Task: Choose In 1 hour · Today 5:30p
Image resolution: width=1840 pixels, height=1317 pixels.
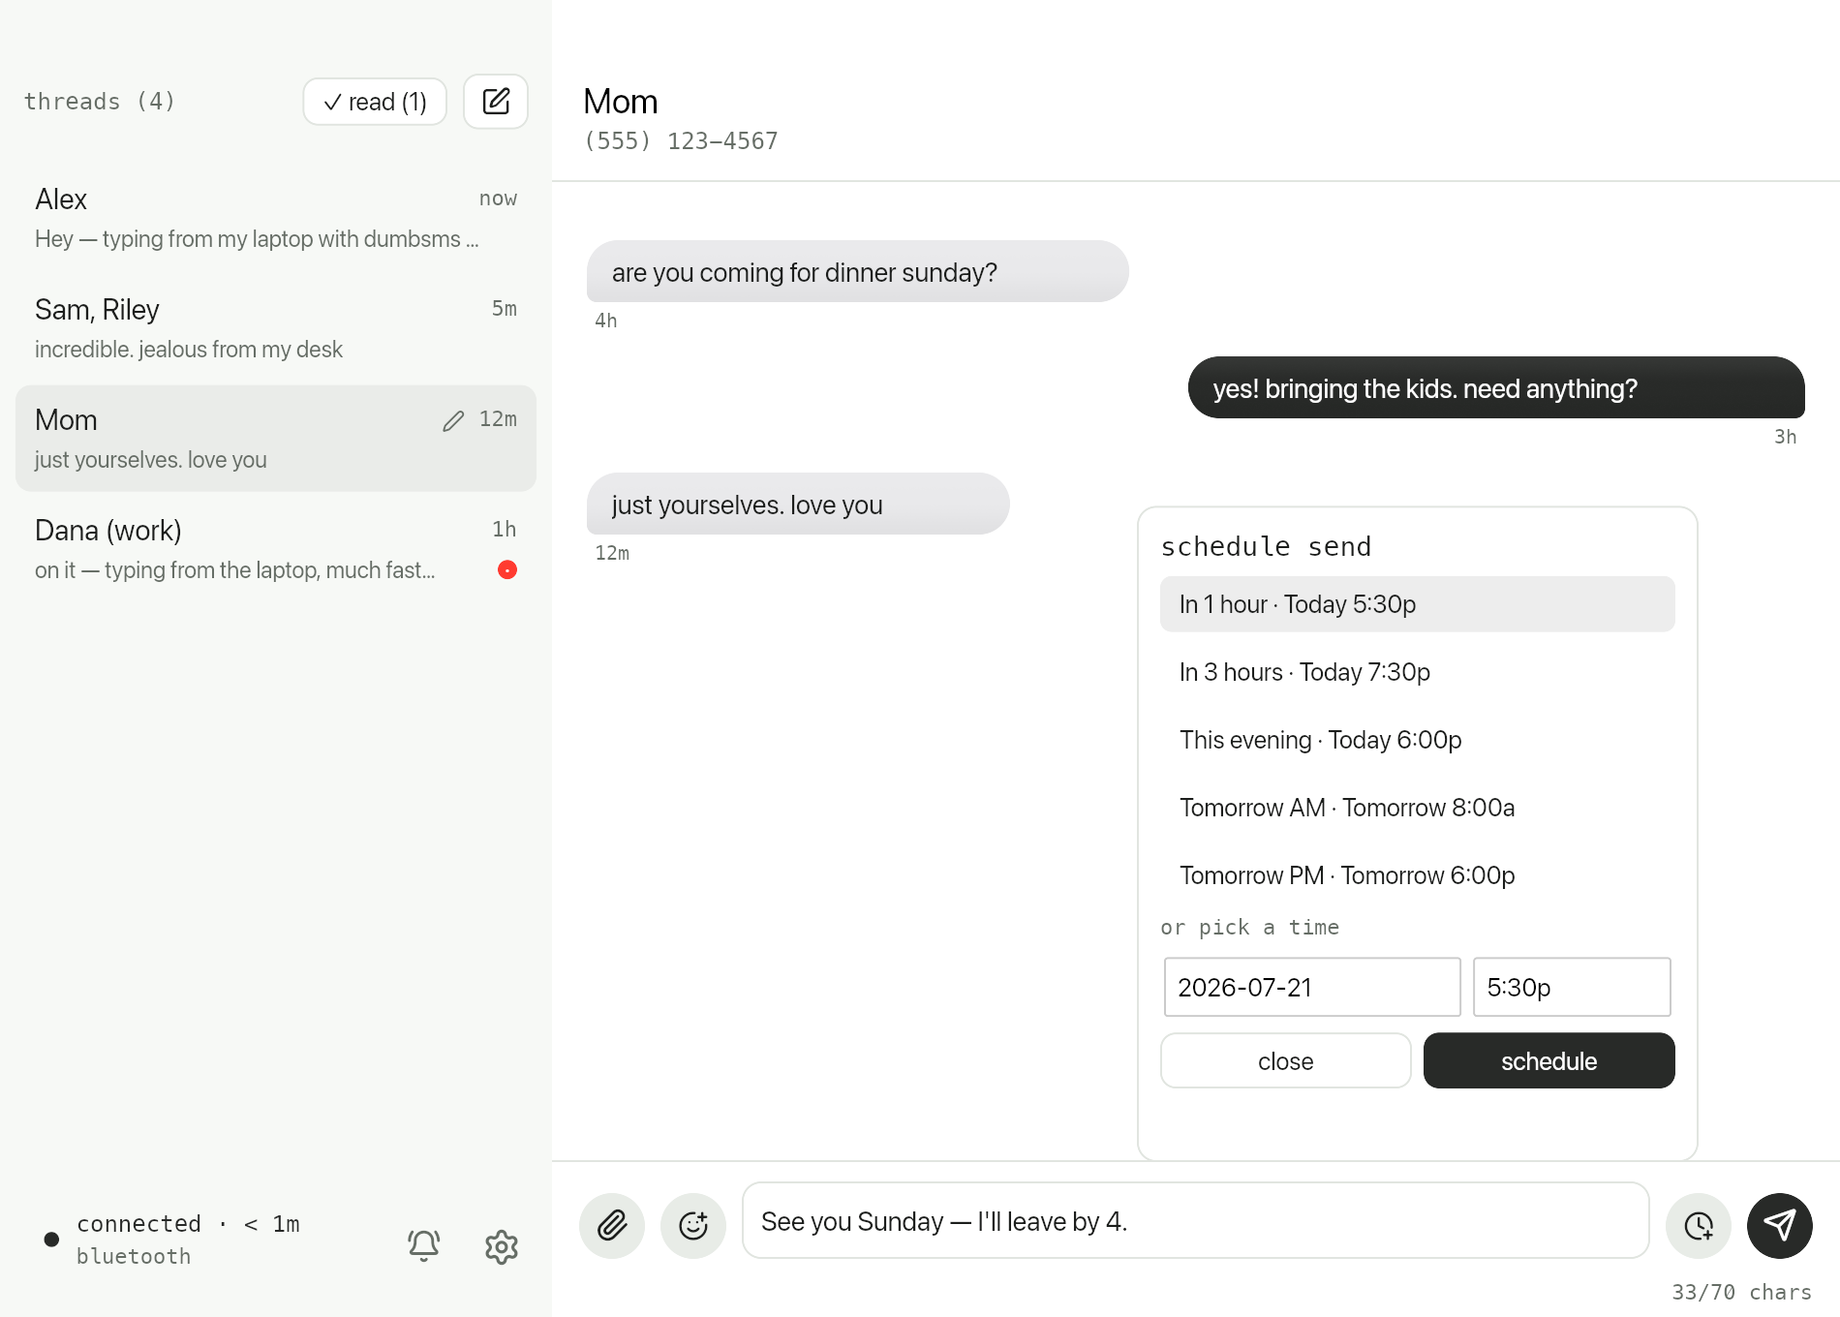Action: pos(1417,604)
